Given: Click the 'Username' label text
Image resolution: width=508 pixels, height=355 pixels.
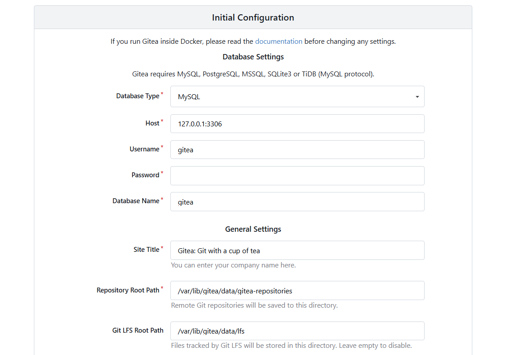Looking at the screenshot, I should [x=144, y=149].
